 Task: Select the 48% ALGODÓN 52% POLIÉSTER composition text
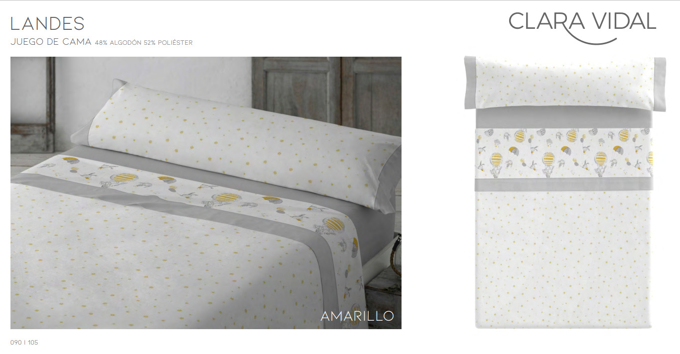(143, 43)
